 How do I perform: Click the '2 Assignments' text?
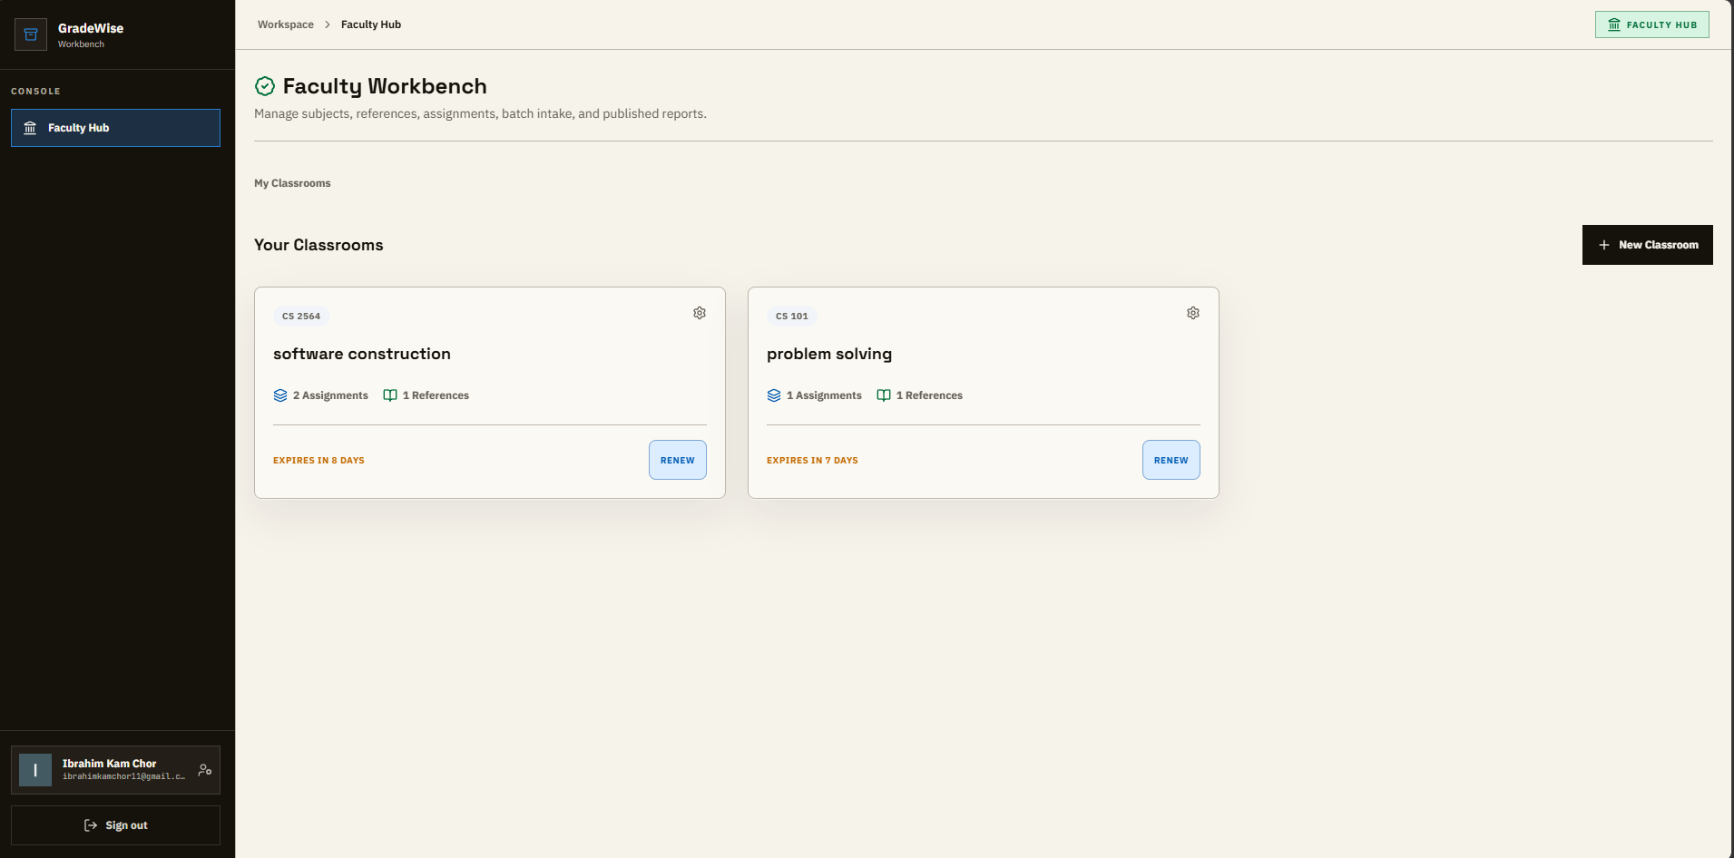pyautogui.click(x=330, y=395)
